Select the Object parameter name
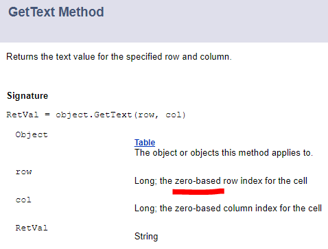 click(32, 135)
